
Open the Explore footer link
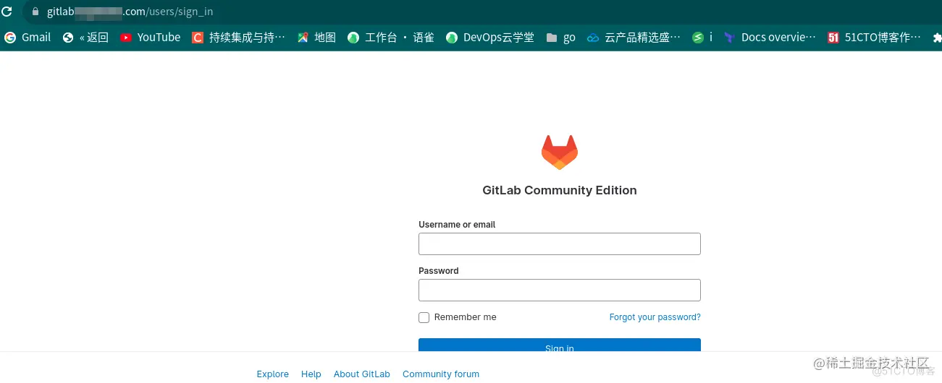click(273, 374)
